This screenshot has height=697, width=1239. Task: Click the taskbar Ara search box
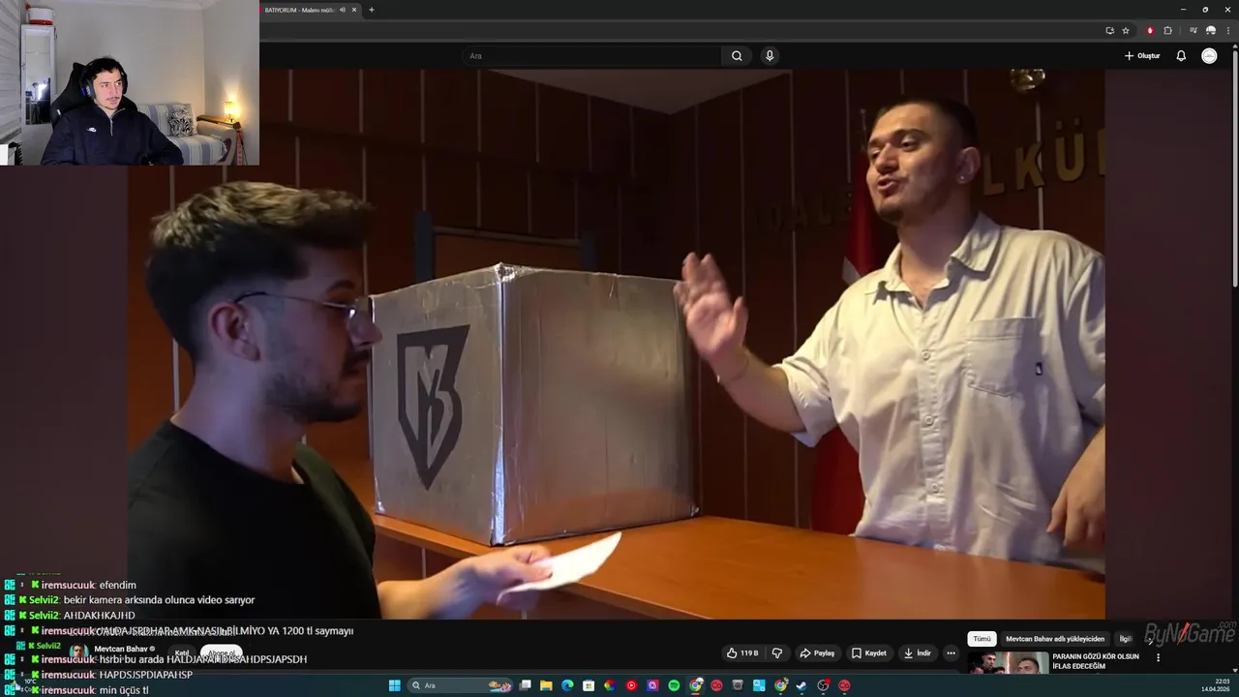coord(461,685)
